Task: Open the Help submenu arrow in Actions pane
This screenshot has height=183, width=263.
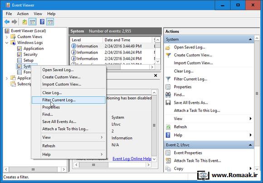Action: point(250,135)
